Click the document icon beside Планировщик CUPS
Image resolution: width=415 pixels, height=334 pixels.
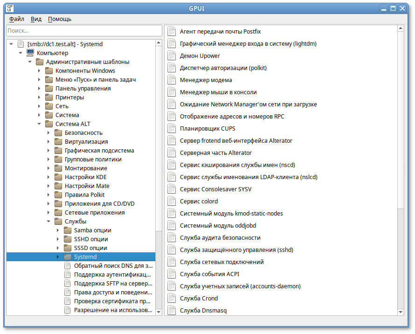(x=171, y=128)
